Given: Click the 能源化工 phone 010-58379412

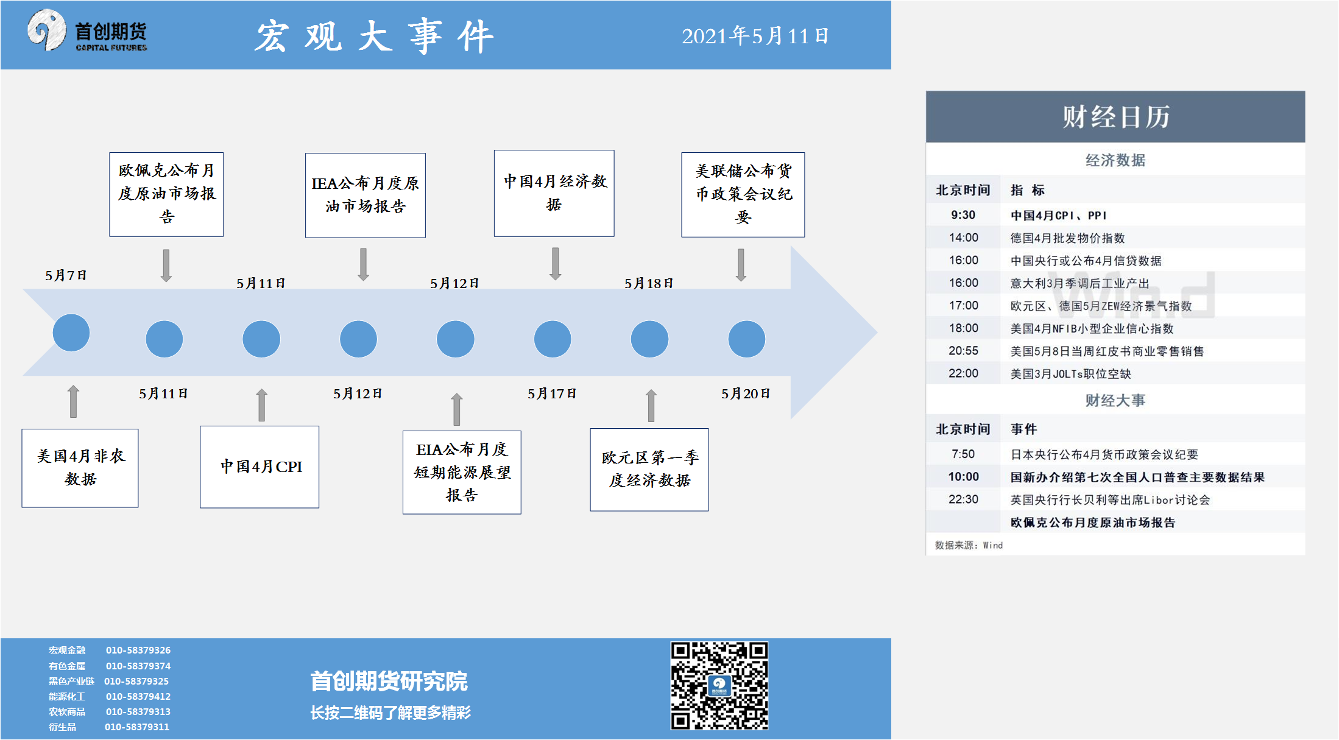Looking at the screenshot, I should pyautogui.click(x=138, y=696).
